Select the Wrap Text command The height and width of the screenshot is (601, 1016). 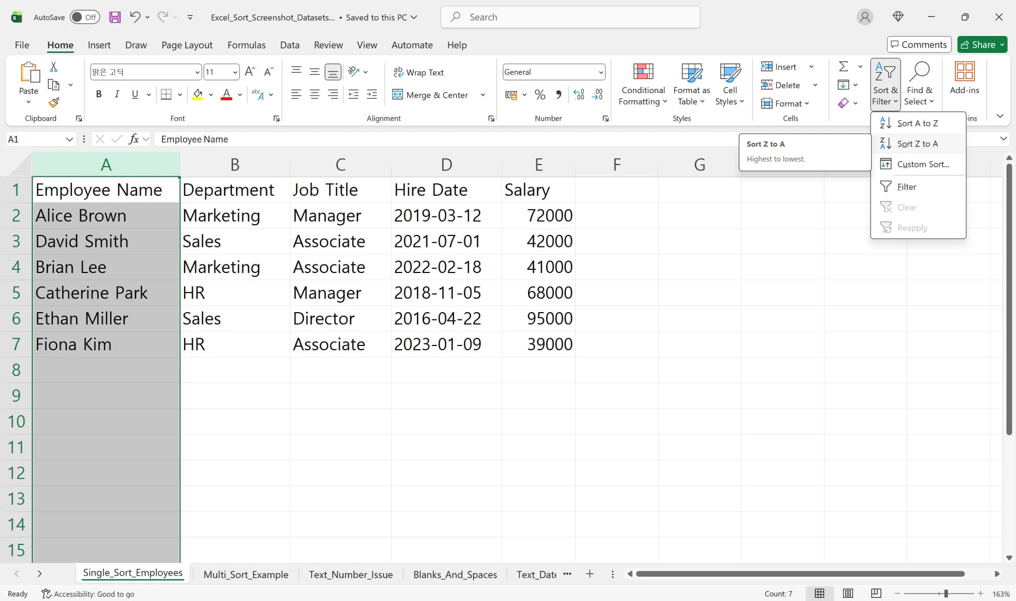point(419,72)
